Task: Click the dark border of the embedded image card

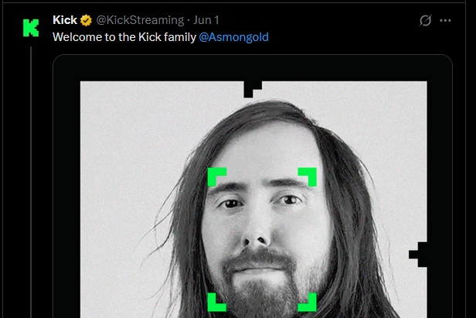Action: (66, 183)
